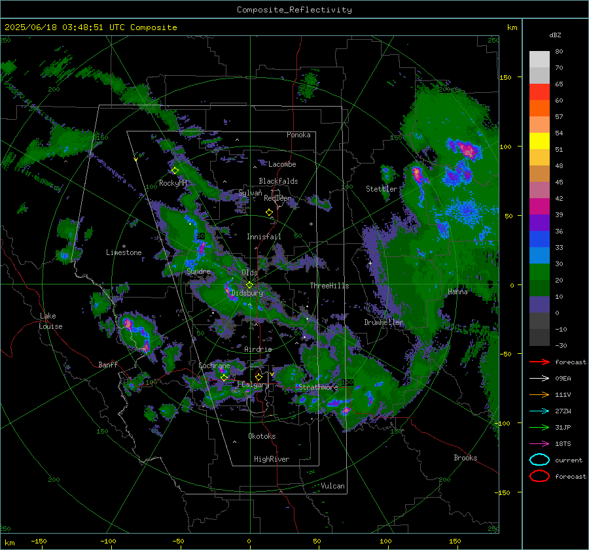Click the 'ThreeHills' map label
Screen dimensions: 589x550
pyautogui.click(x=329, y=286)
